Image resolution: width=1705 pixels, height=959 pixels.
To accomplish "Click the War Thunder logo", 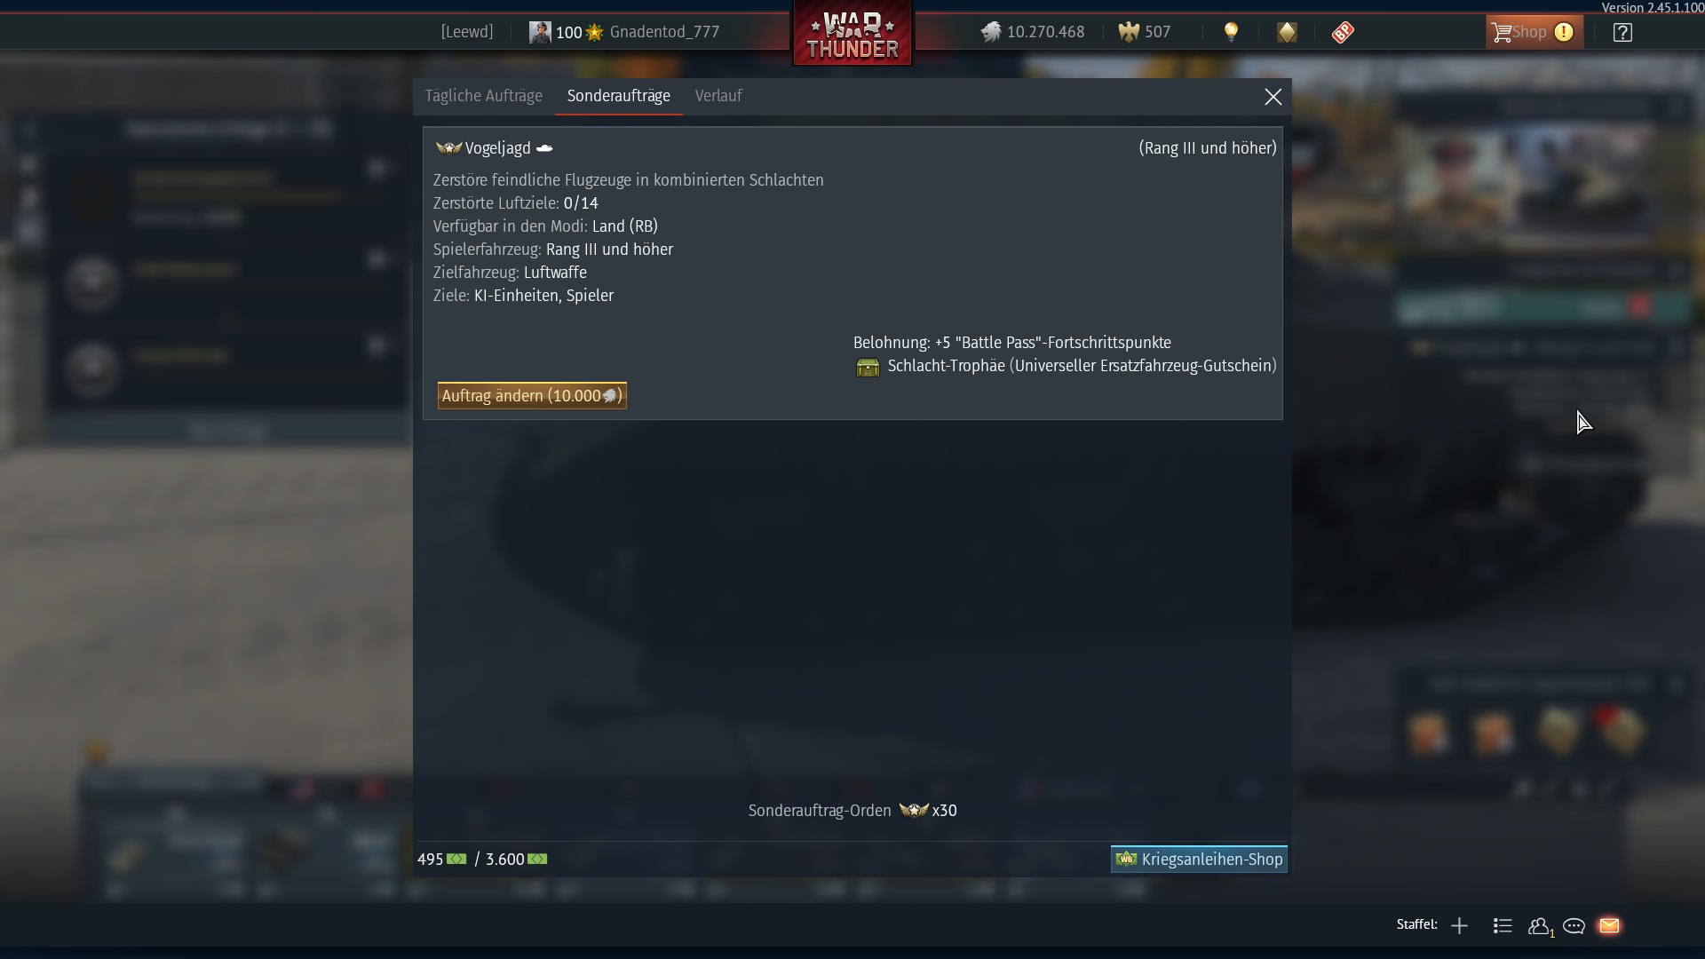I will click(852, 34).
